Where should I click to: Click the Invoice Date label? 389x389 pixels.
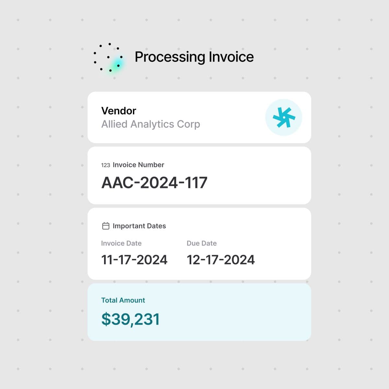[121, 243]
